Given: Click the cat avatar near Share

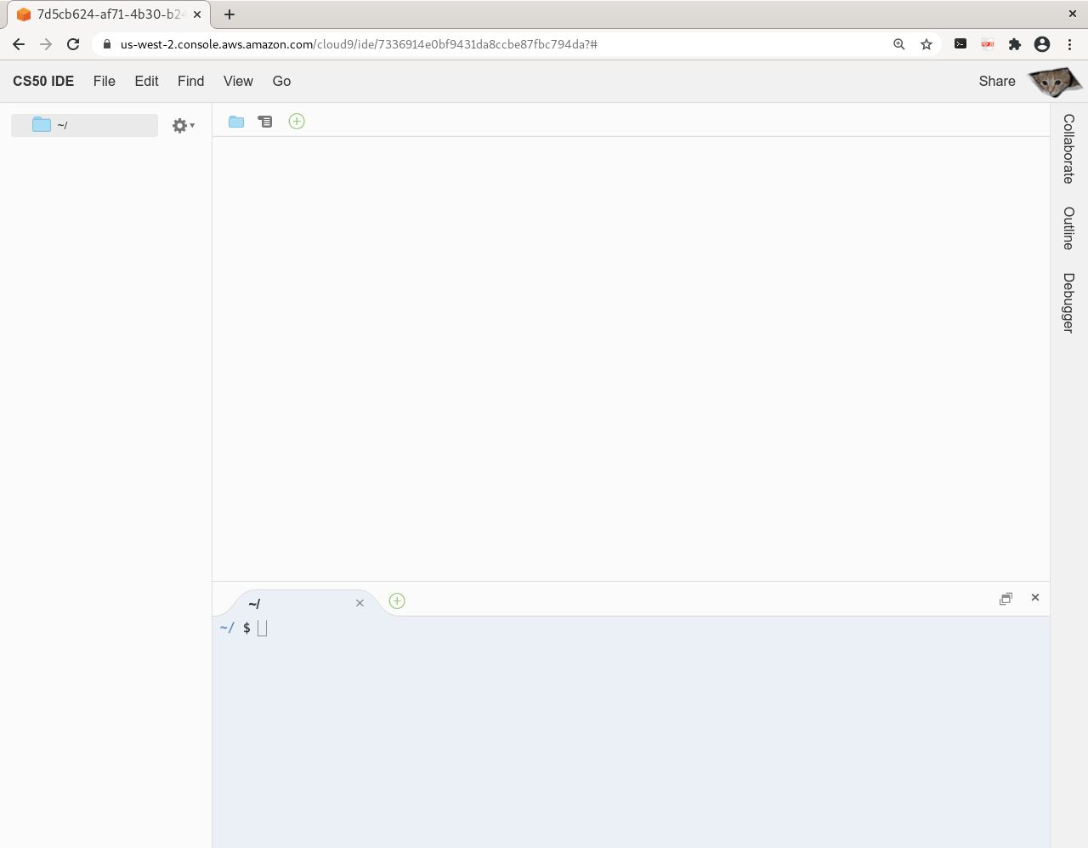Looking at the screenshot, I should 1054,81.
